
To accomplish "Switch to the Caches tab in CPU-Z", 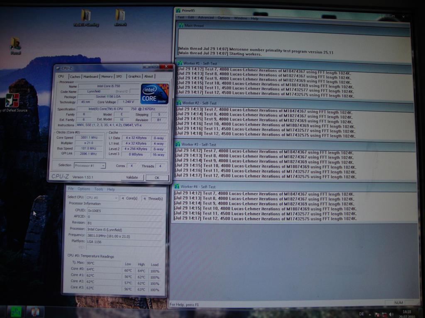I will tap(75, 77).
